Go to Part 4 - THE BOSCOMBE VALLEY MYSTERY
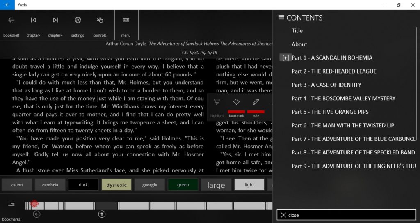 (343, 98)
